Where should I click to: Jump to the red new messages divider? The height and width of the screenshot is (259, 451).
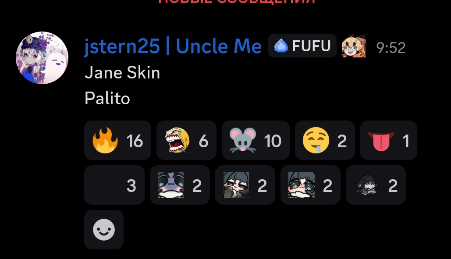pos(237,2)
